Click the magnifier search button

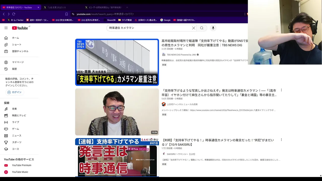click(202, 28)
